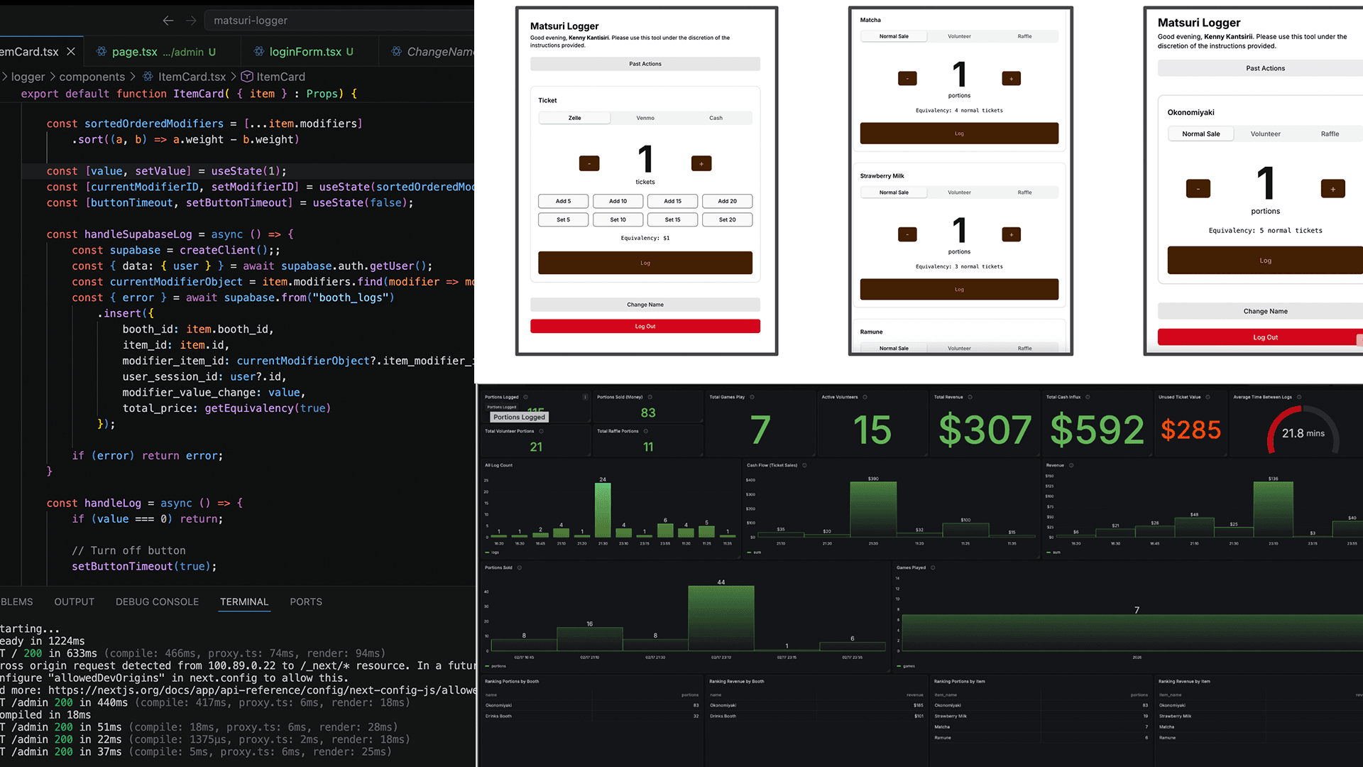Increase Okonomiyaki portions with plus button
Viewport: 1363px width, 767px height.
1332,189
